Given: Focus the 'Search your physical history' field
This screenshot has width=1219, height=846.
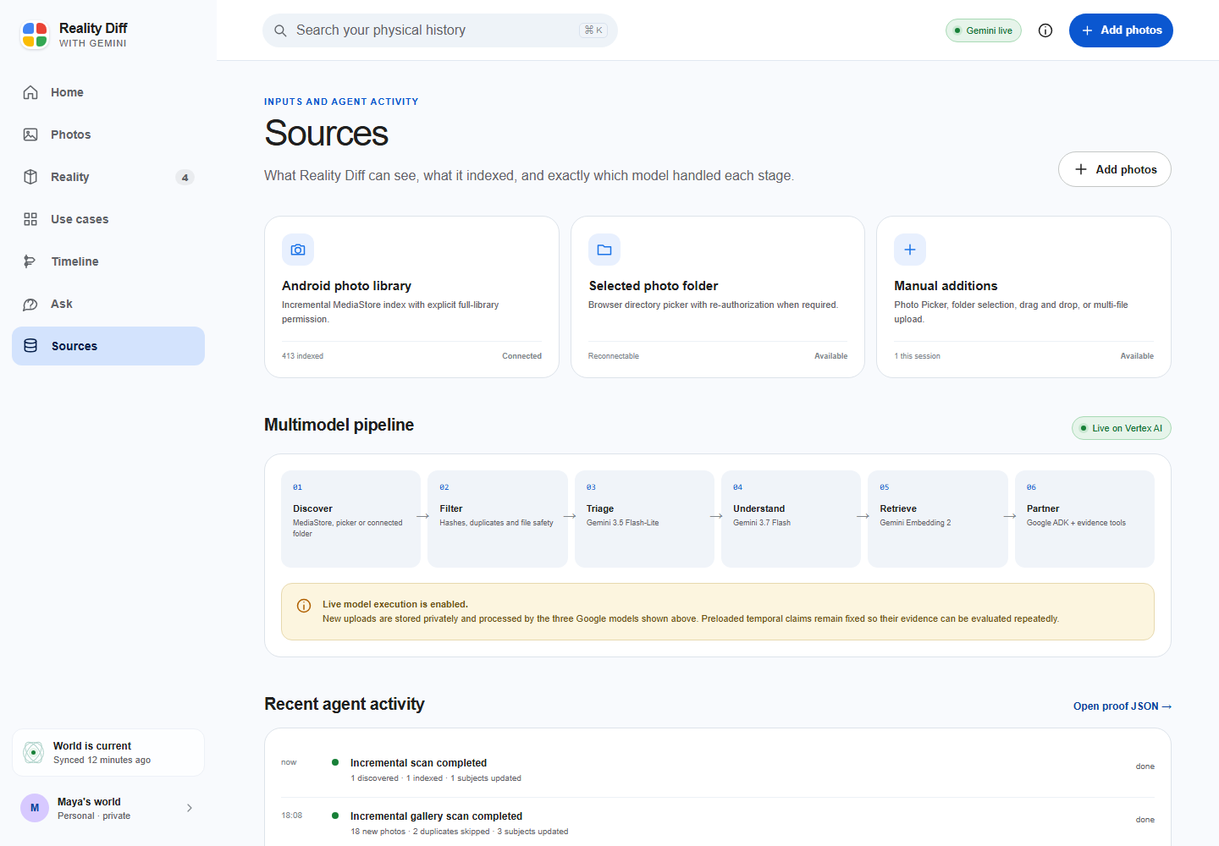Looking at the screenshot, I should tap(440, 30).
